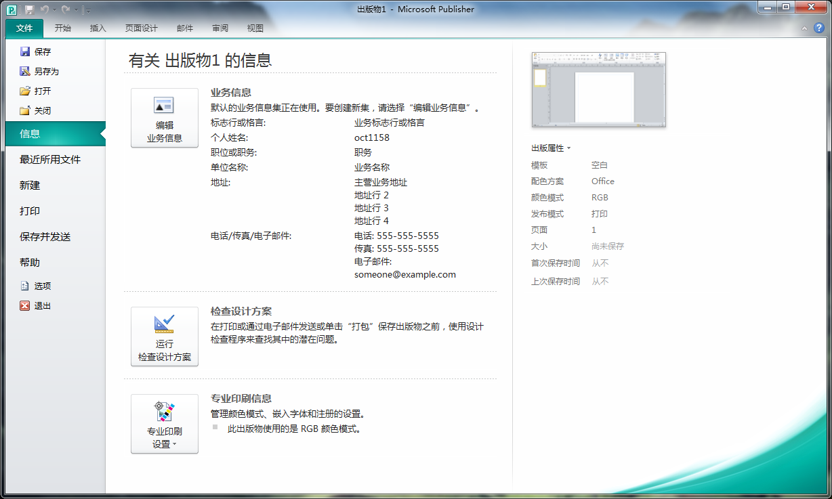Go to 保存并发送 section
The height and width of the screenshot is (499, 832).
tap(45, 236)
